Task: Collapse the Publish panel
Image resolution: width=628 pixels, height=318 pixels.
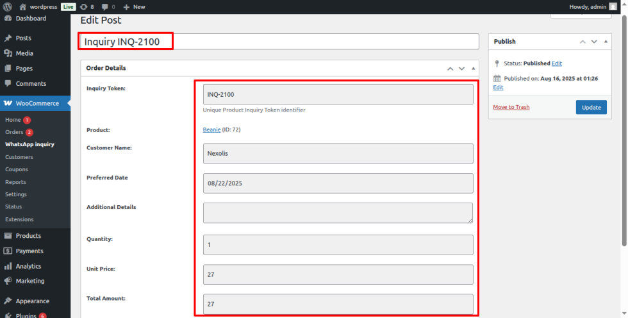Action: click(606, 41)
